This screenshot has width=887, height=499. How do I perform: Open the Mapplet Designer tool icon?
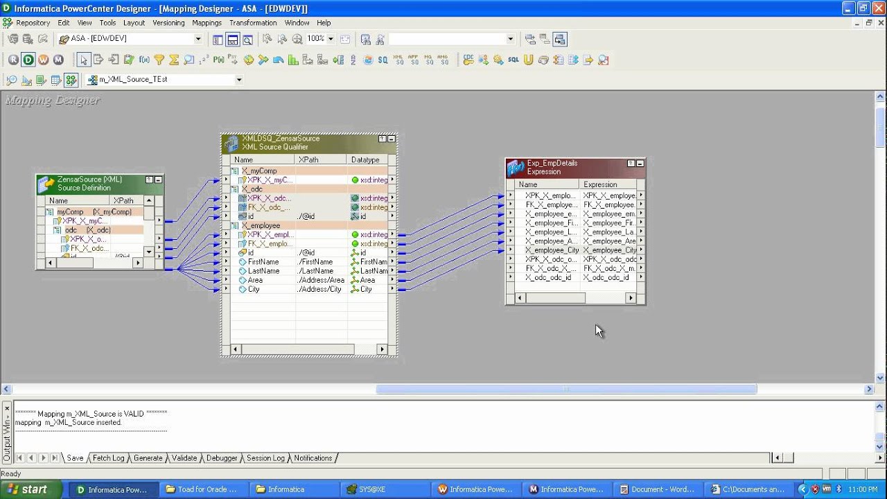point(56,80)
